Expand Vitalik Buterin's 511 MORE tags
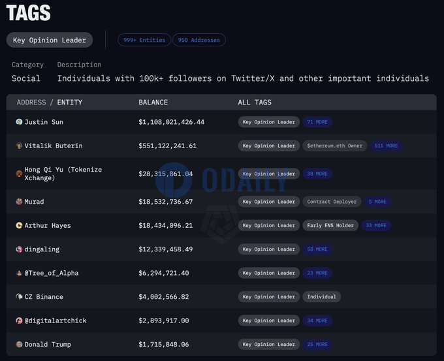 [x=386, y=146]
